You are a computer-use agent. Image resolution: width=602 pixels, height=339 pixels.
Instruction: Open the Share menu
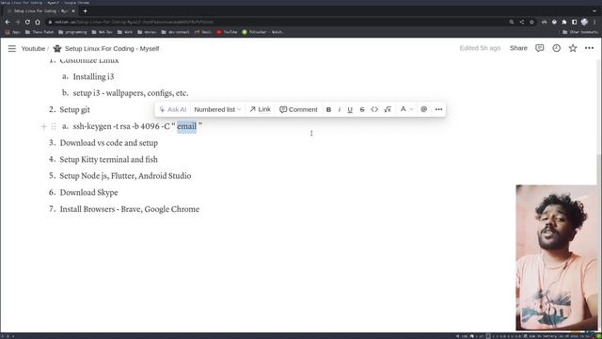pyautogui.click(x=518, y=48)
